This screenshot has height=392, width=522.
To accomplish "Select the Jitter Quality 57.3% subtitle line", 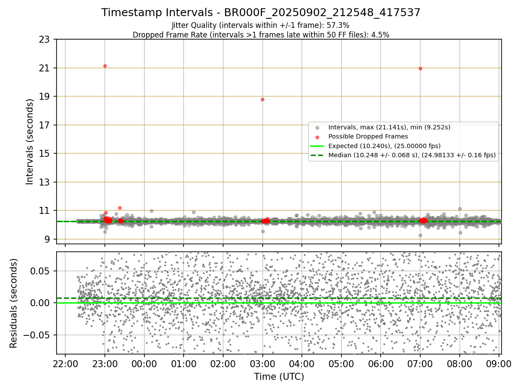I will coord(261,25).
